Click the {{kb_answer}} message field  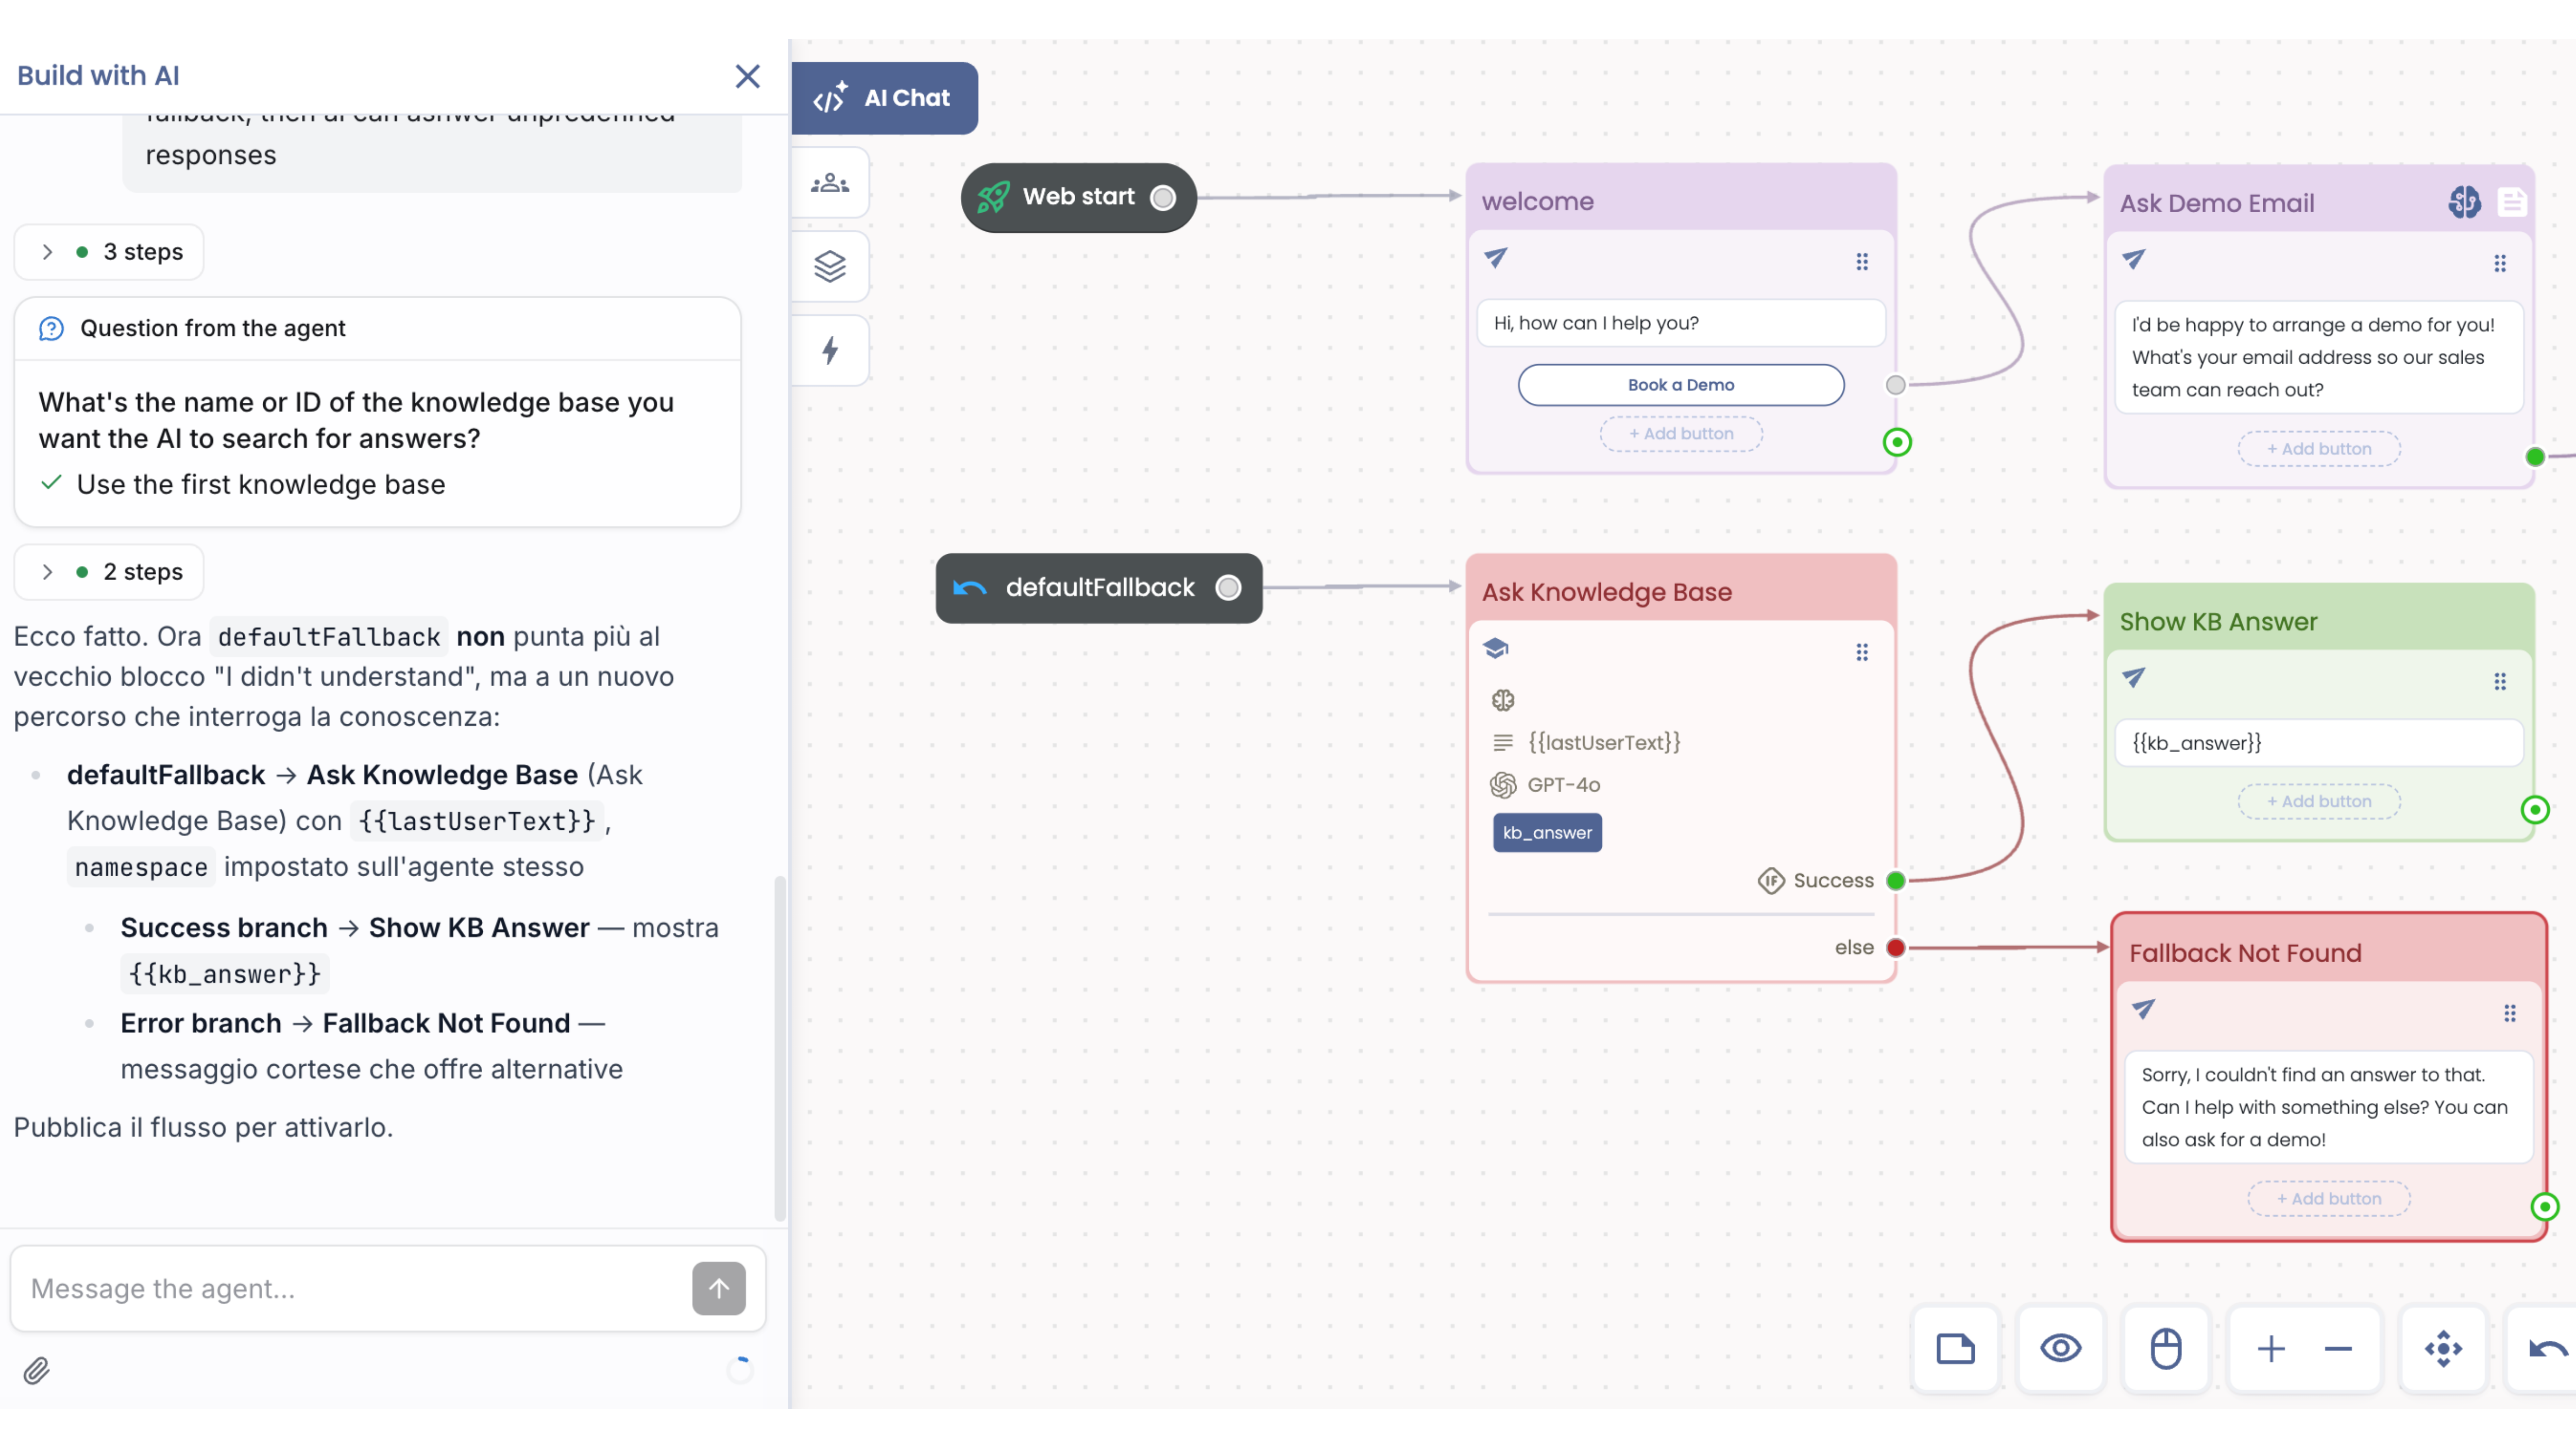pyautogui.click(x=2318, y=743)
